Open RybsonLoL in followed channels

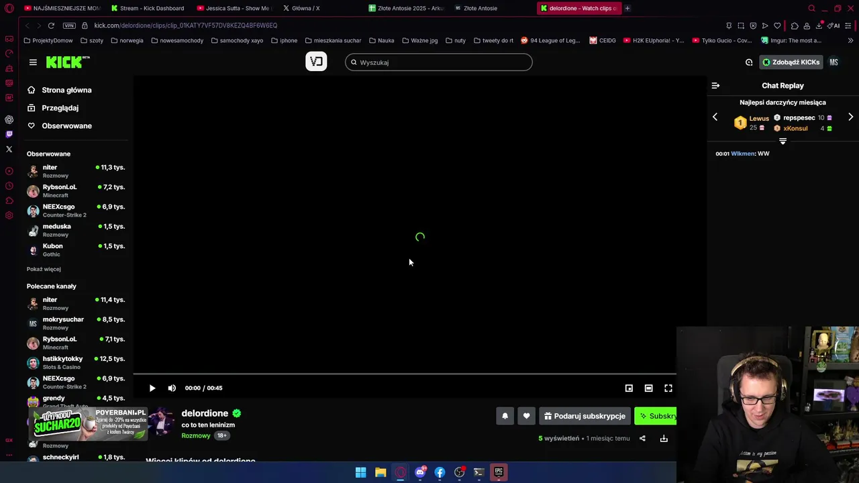coord(76,191)
